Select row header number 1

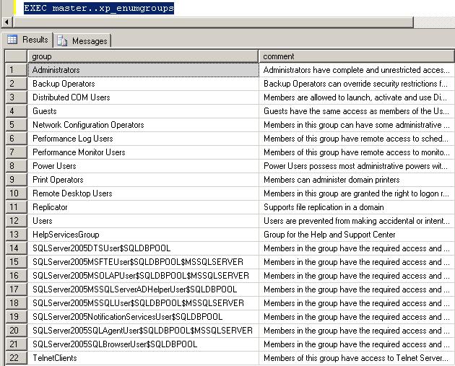pyautogui.click(x=15, y=70)
